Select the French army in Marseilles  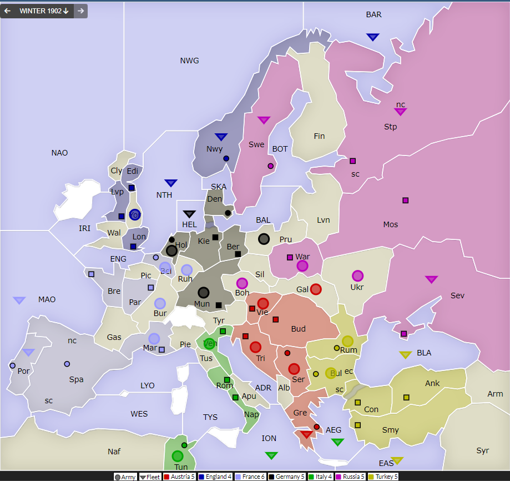coord(154,339)
